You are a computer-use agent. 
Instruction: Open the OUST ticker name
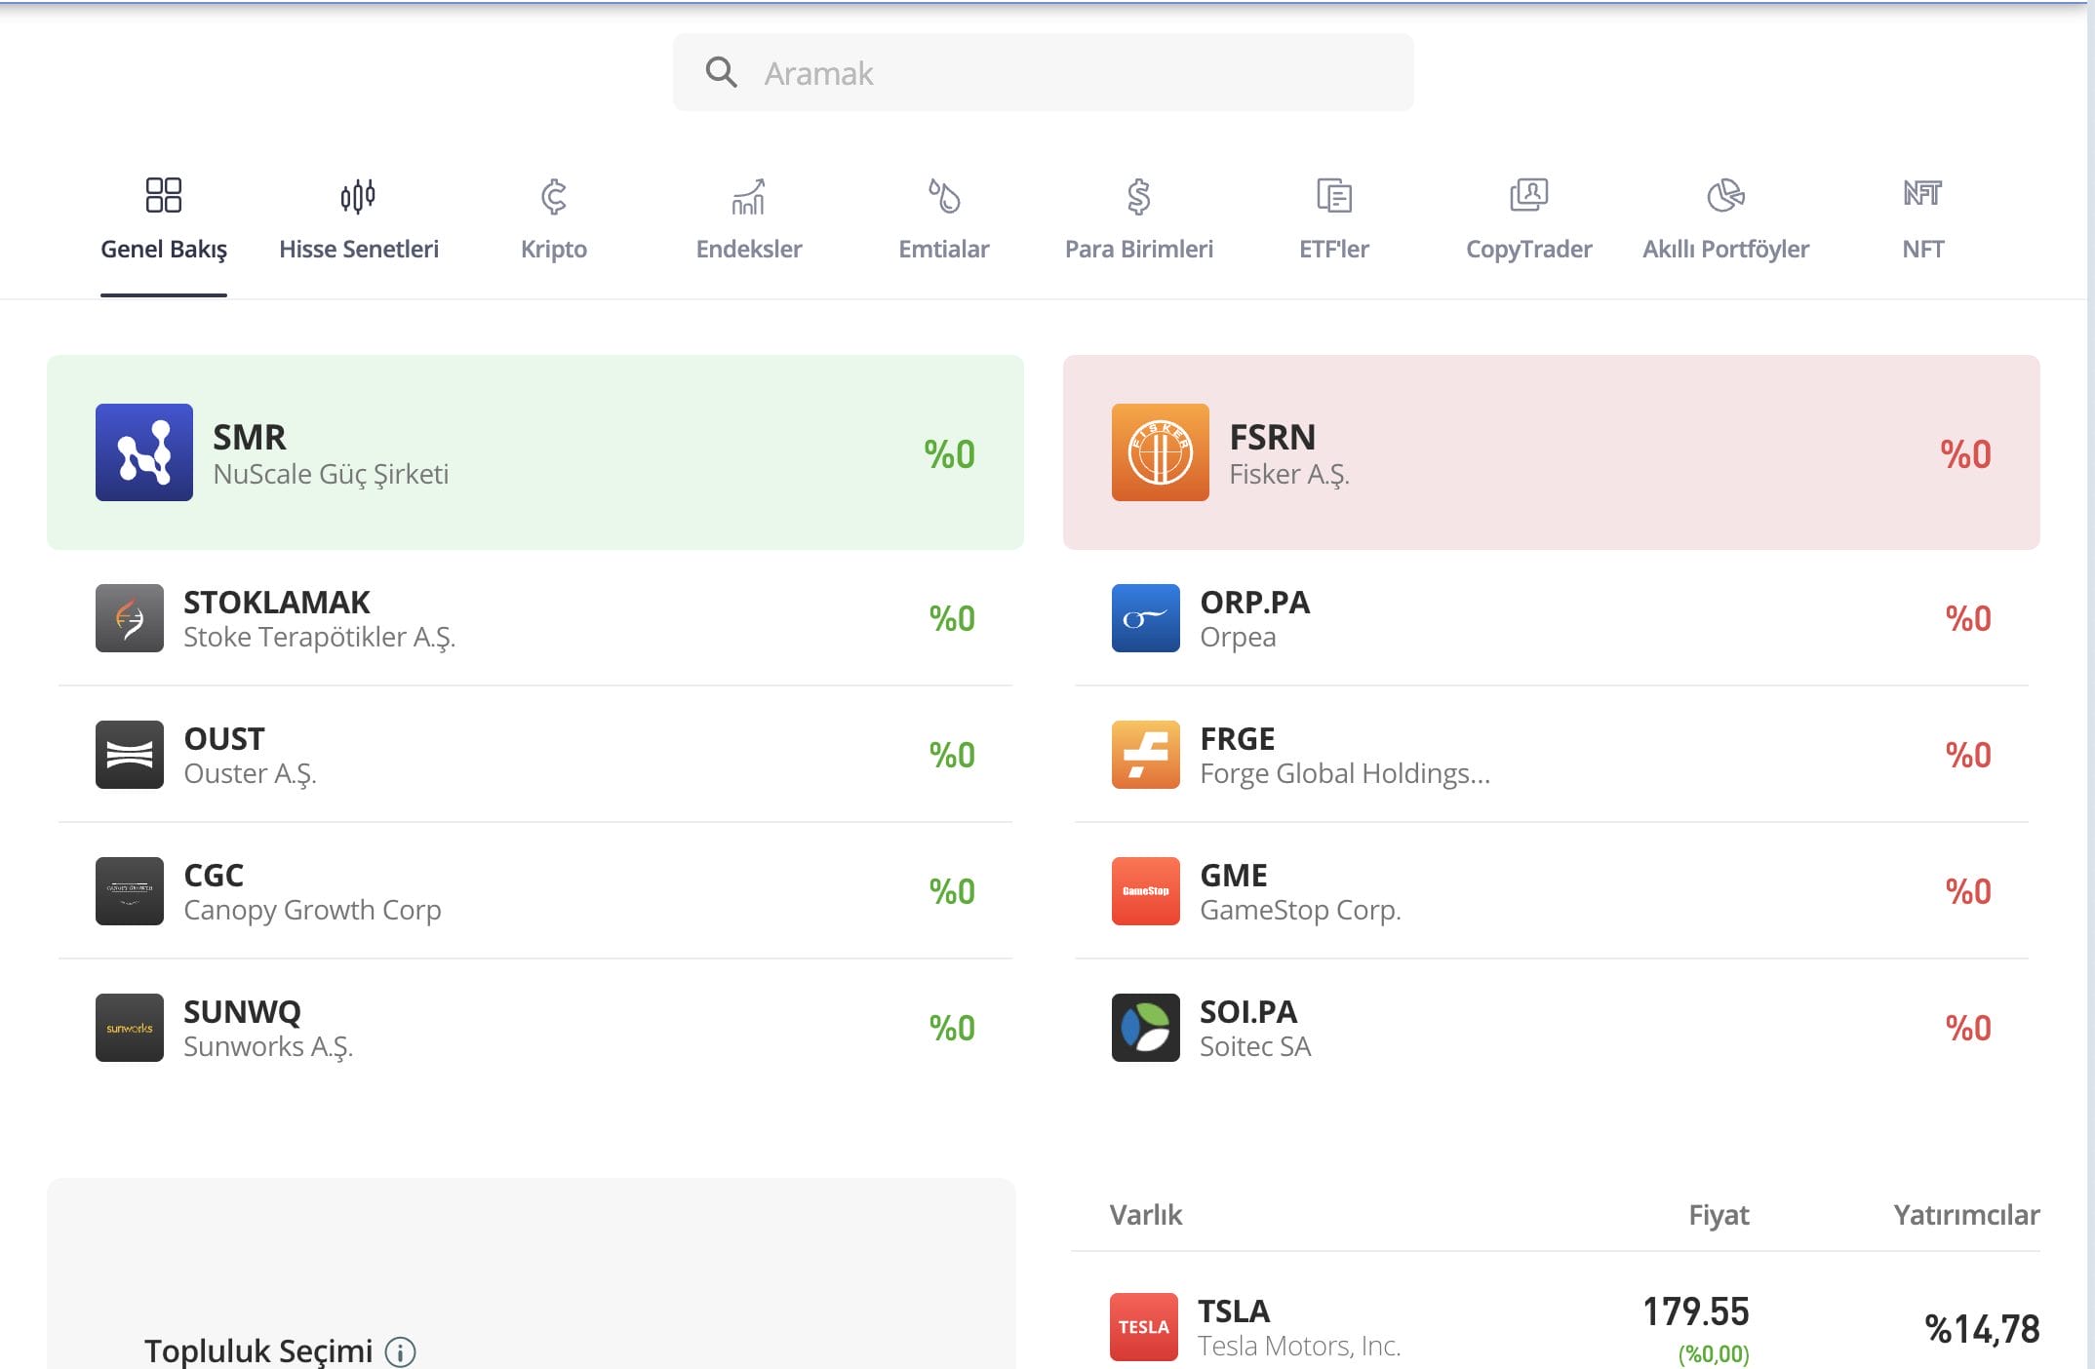click(224, 739)
